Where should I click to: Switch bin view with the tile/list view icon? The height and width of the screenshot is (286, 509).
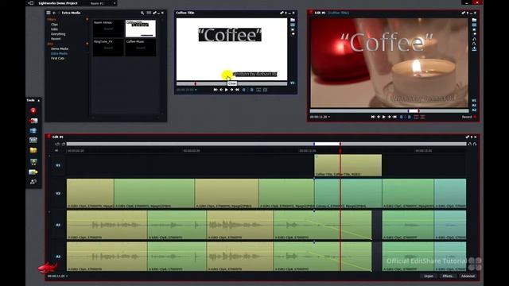pyautogui.click(x=149, y=13)
